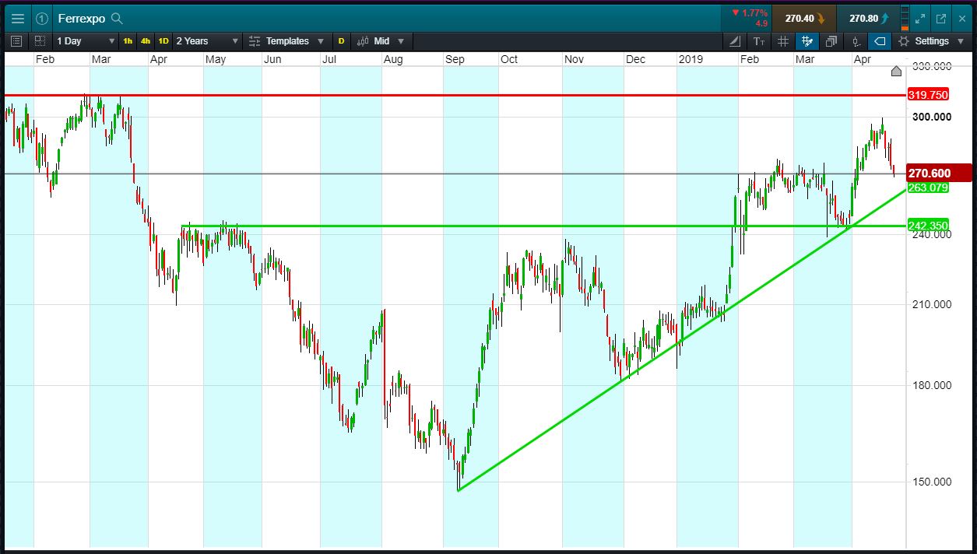Click the sell price 270.40 button
977x554 pixels.
pyautogui.click(x=804, y=18)
